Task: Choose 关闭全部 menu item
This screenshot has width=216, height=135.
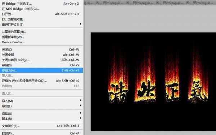Action: click(x=41, y=55)
